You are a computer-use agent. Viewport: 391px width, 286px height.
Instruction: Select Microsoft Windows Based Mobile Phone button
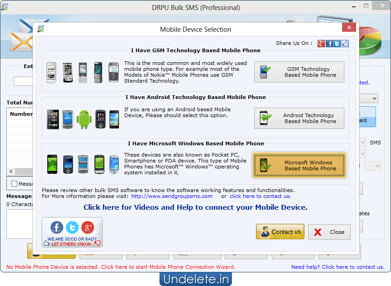point(299,165)
